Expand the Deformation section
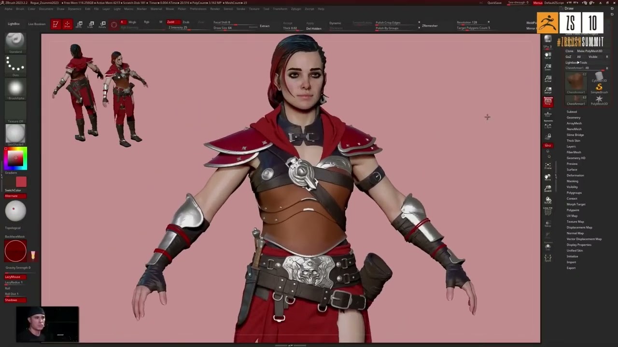Viewport: 618px width, 347px height. (x=575, y=175)
